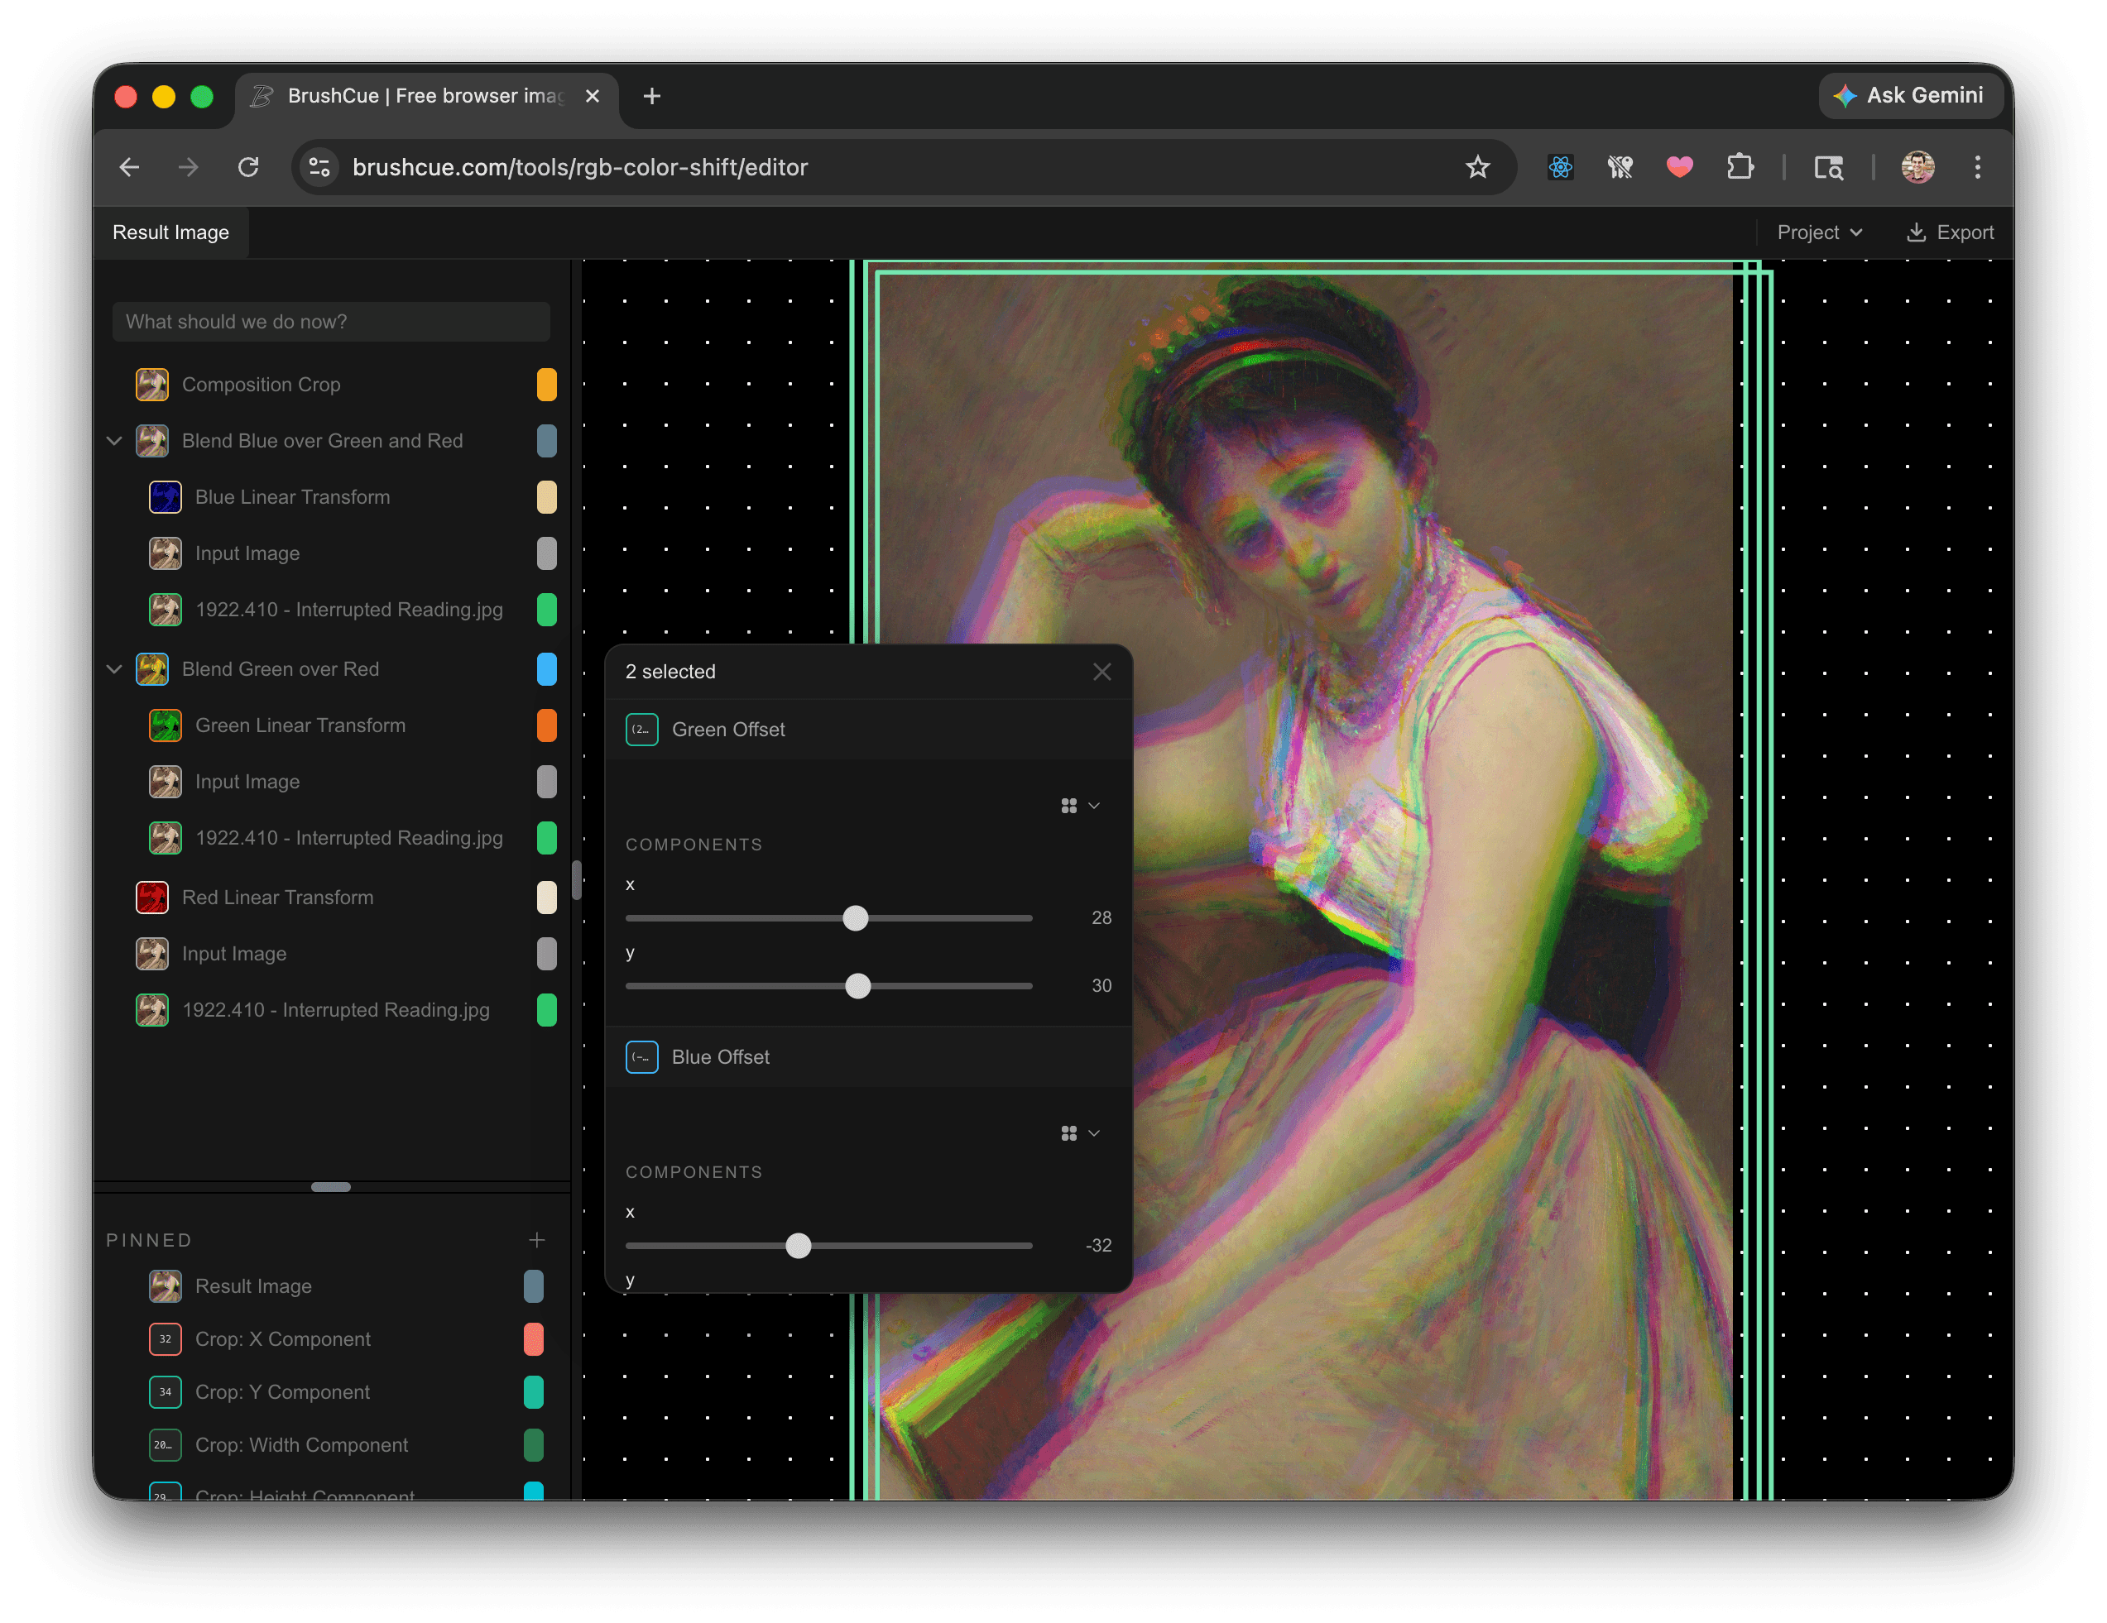Viewport: 2107px width, 1623px height.
Task: Add a new pinned item with the plus button
Action: (537, 1240)
